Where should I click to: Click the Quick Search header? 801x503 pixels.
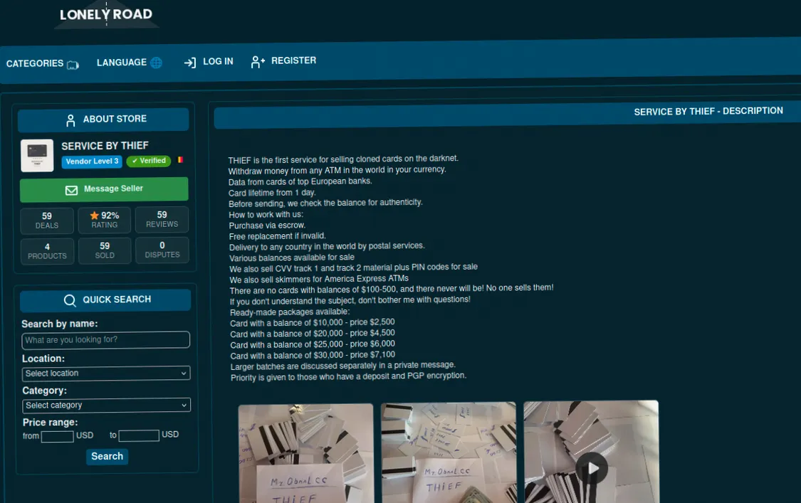pos(106,300)
